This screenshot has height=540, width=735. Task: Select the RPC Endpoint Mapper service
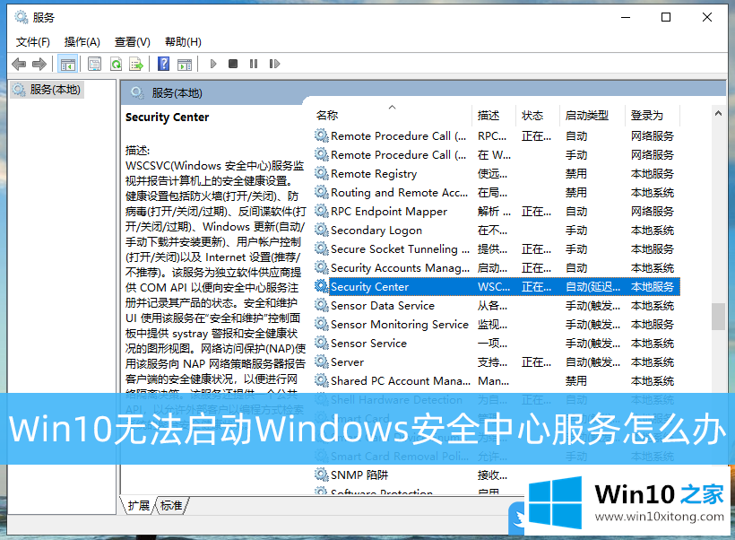497,212
